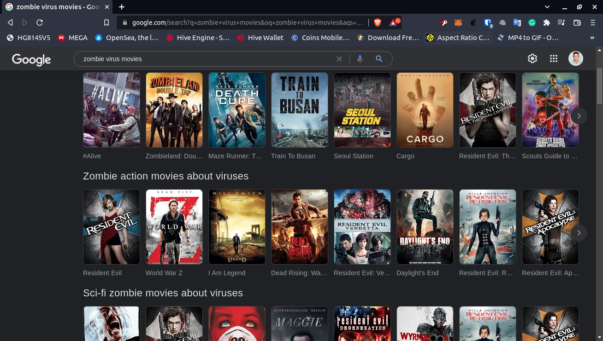
Task: Open the MetaMask fox extension
Action: (458, 23)
